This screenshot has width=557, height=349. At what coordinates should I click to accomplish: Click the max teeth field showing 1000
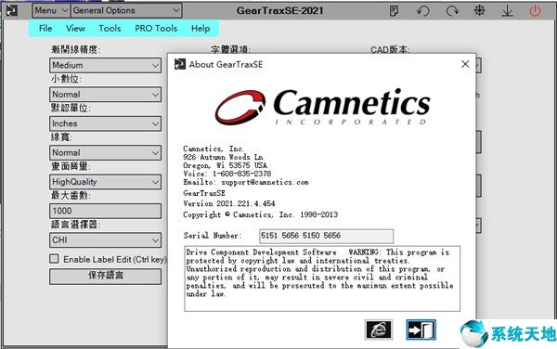[x=105, y=211]
